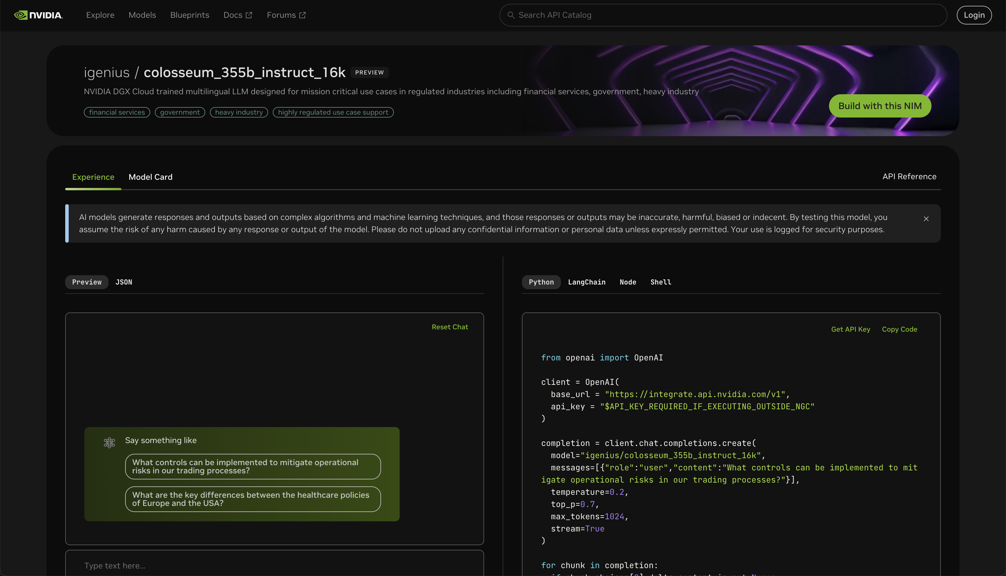
Task: Select the Preview output tab
Action: pyautogui.click(x=87, y=282)
